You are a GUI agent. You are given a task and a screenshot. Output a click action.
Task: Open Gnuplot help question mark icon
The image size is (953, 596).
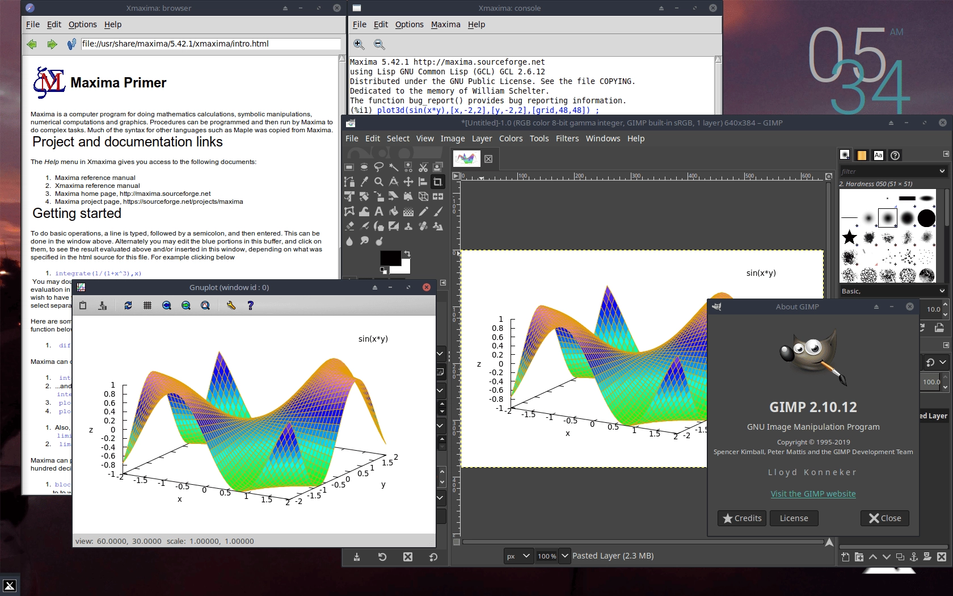tap(250, 305)
